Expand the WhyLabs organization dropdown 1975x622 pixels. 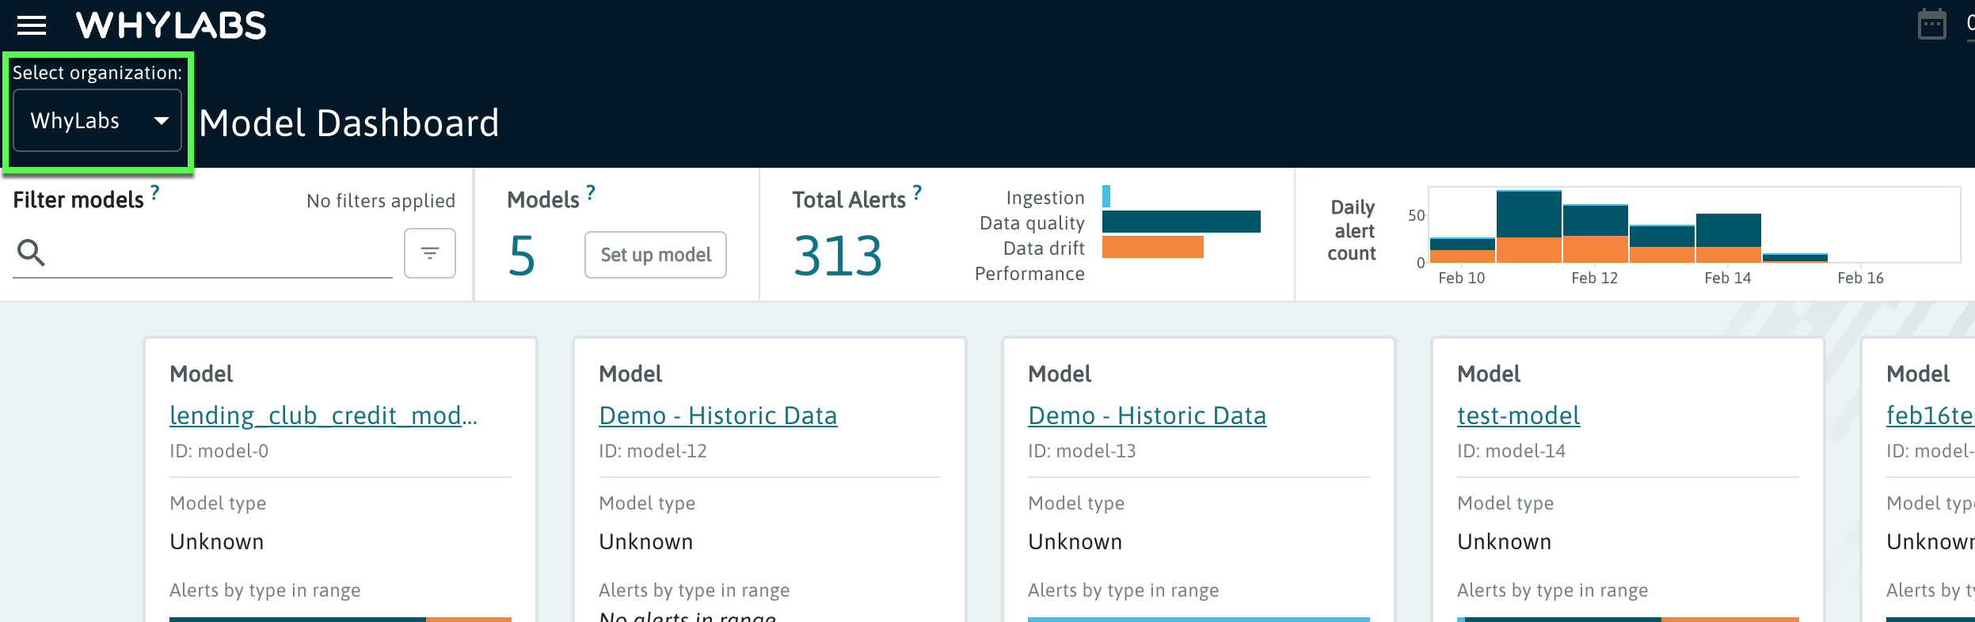coord(97,120)
